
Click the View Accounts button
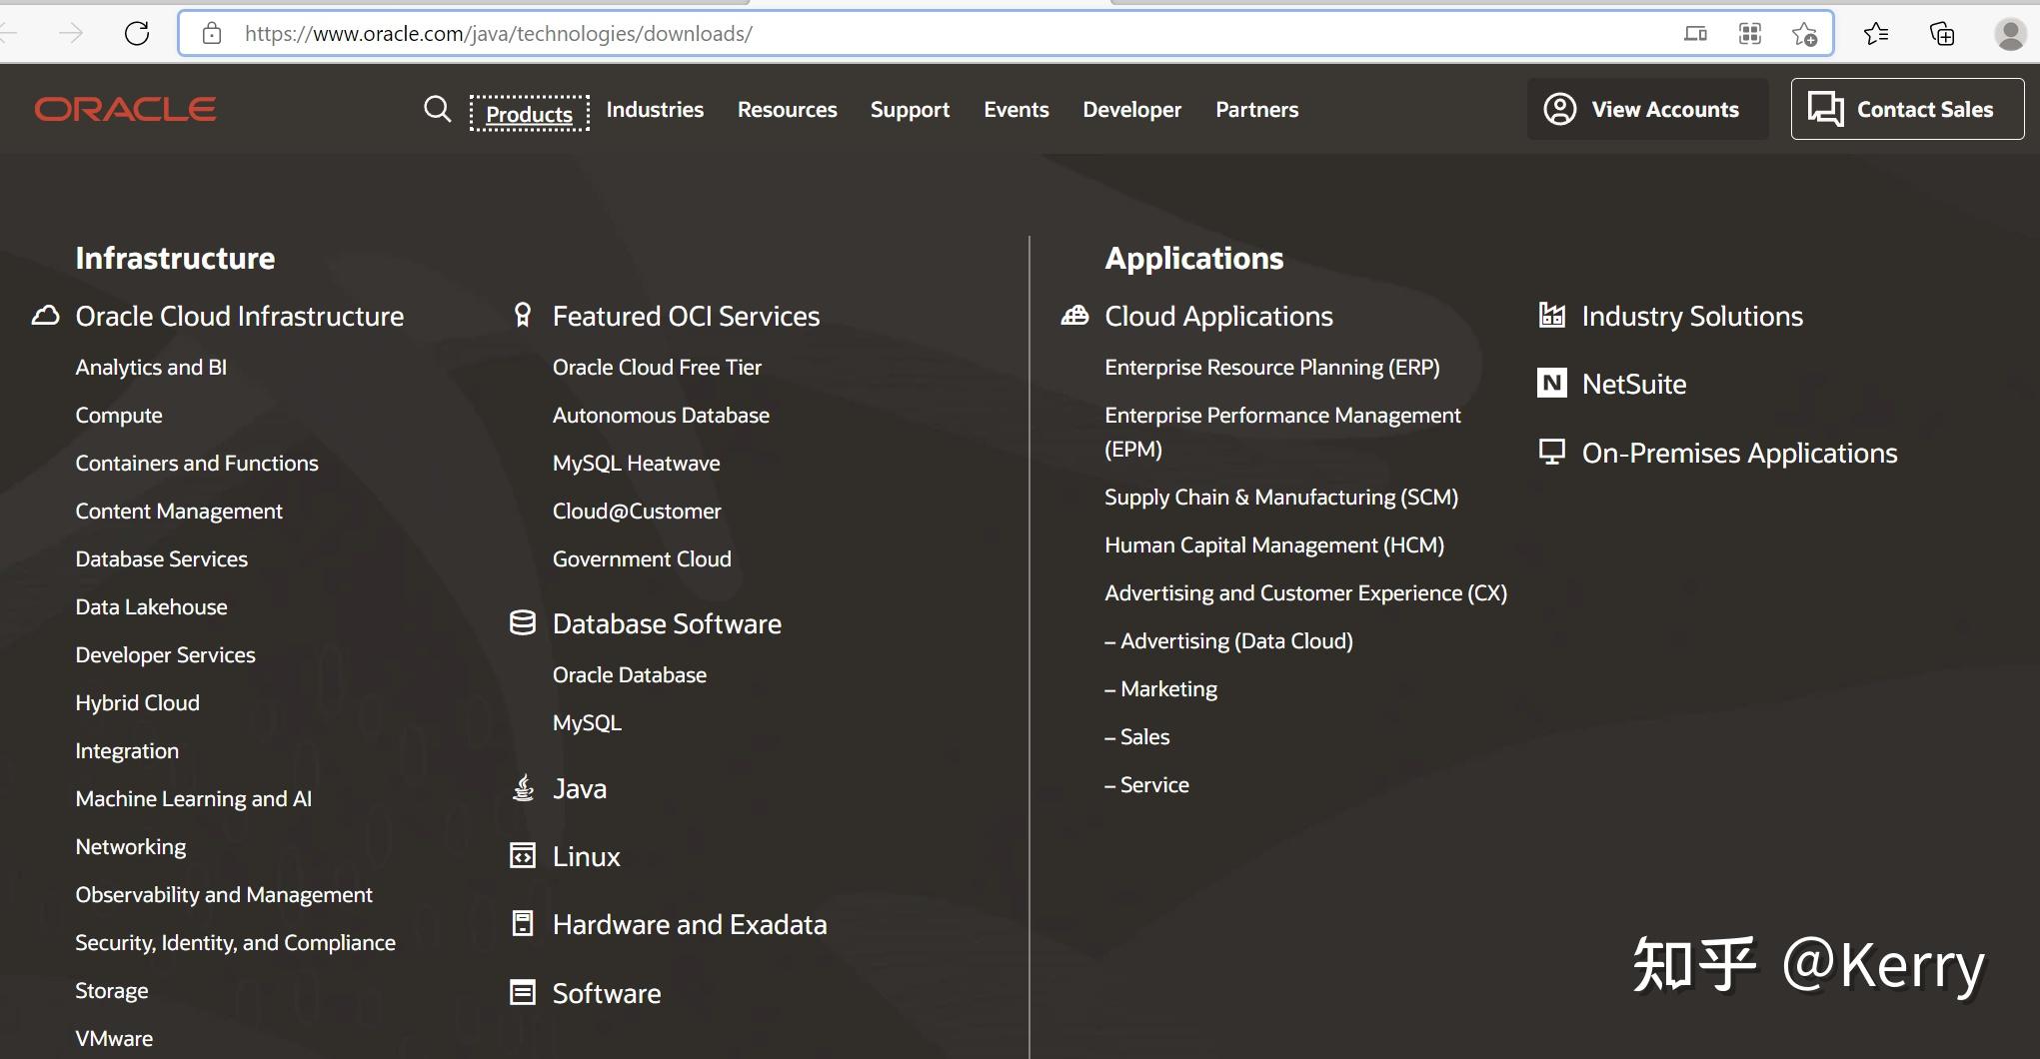[1647, 109]
